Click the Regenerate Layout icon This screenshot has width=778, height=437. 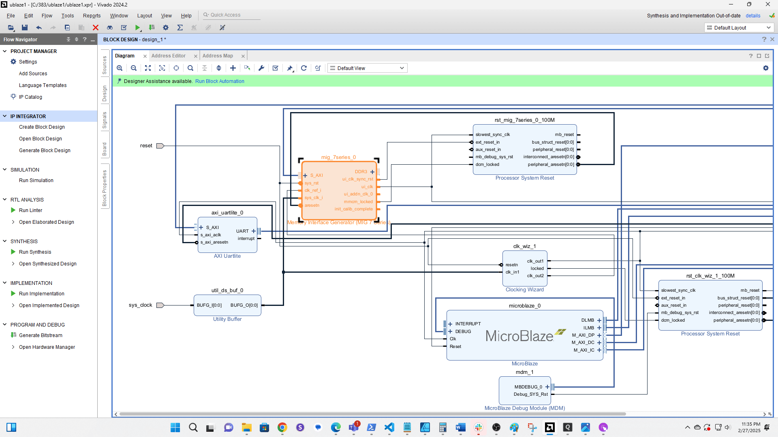(304, 68)
